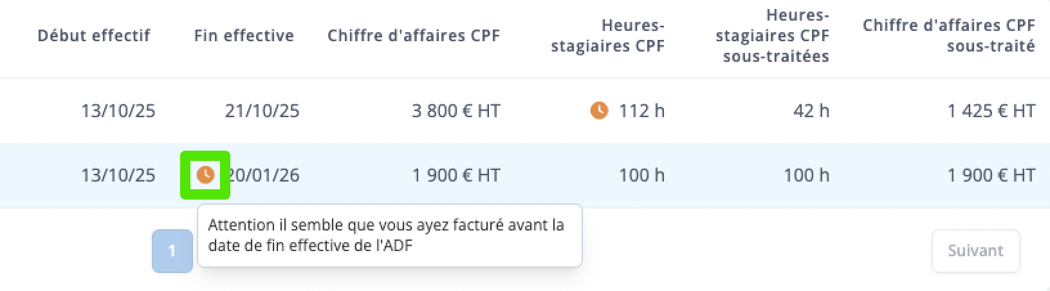Click the orange clock icon beside 20/01/26
Image resolution: width=1050 pixels, height=291 pixels.
tap(205, 174)
